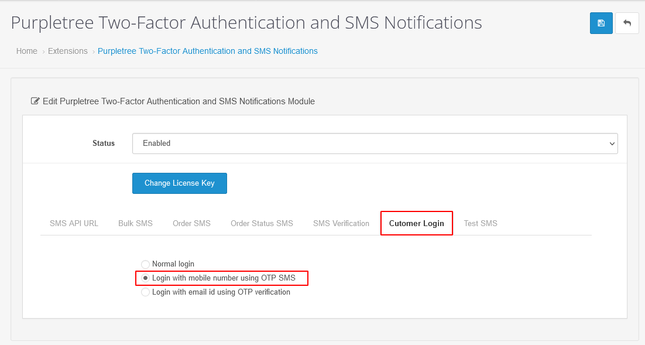
Task: Go to the Order SMS tab
Action: [x=192, y=223]
